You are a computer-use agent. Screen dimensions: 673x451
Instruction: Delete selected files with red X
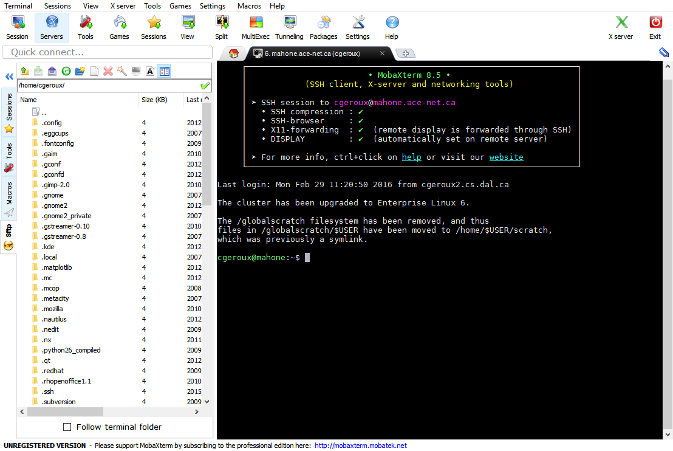(x=108, y=71)
